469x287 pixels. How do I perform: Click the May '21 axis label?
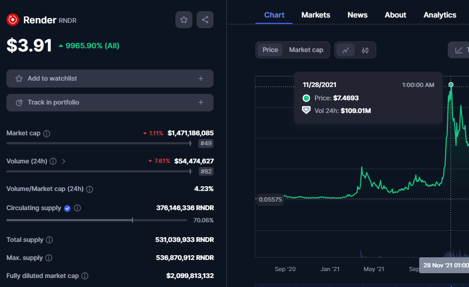pyautogui.click(x=374, y=269)
